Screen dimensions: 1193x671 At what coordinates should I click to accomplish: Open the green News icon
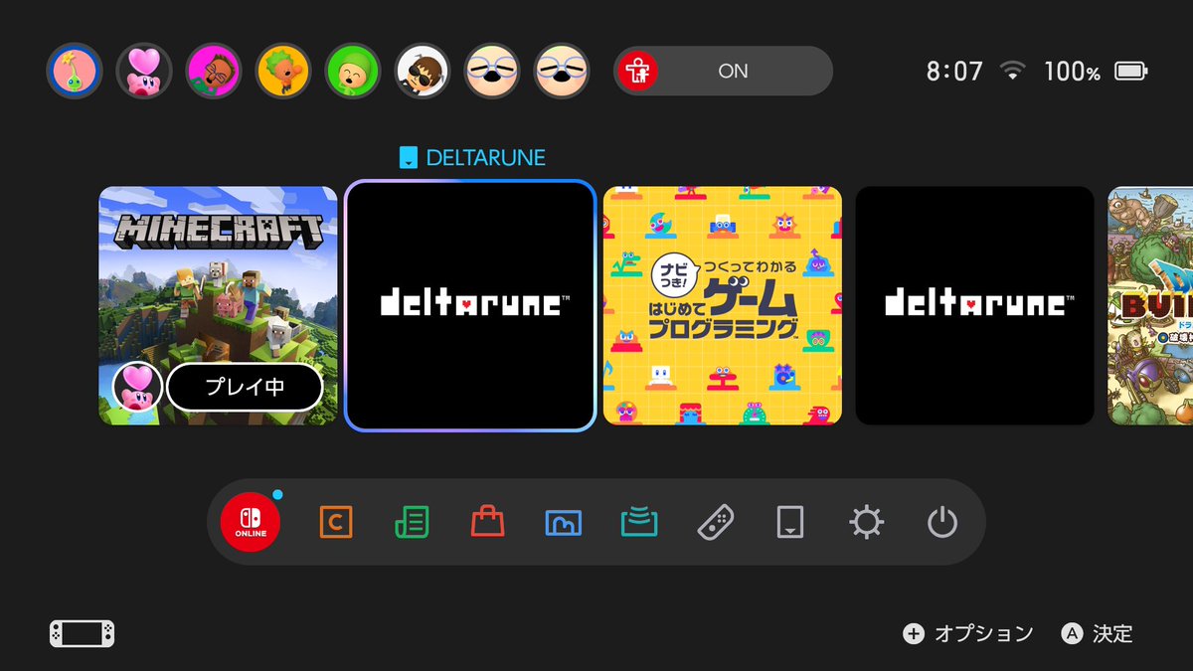(x=412, y=522)
